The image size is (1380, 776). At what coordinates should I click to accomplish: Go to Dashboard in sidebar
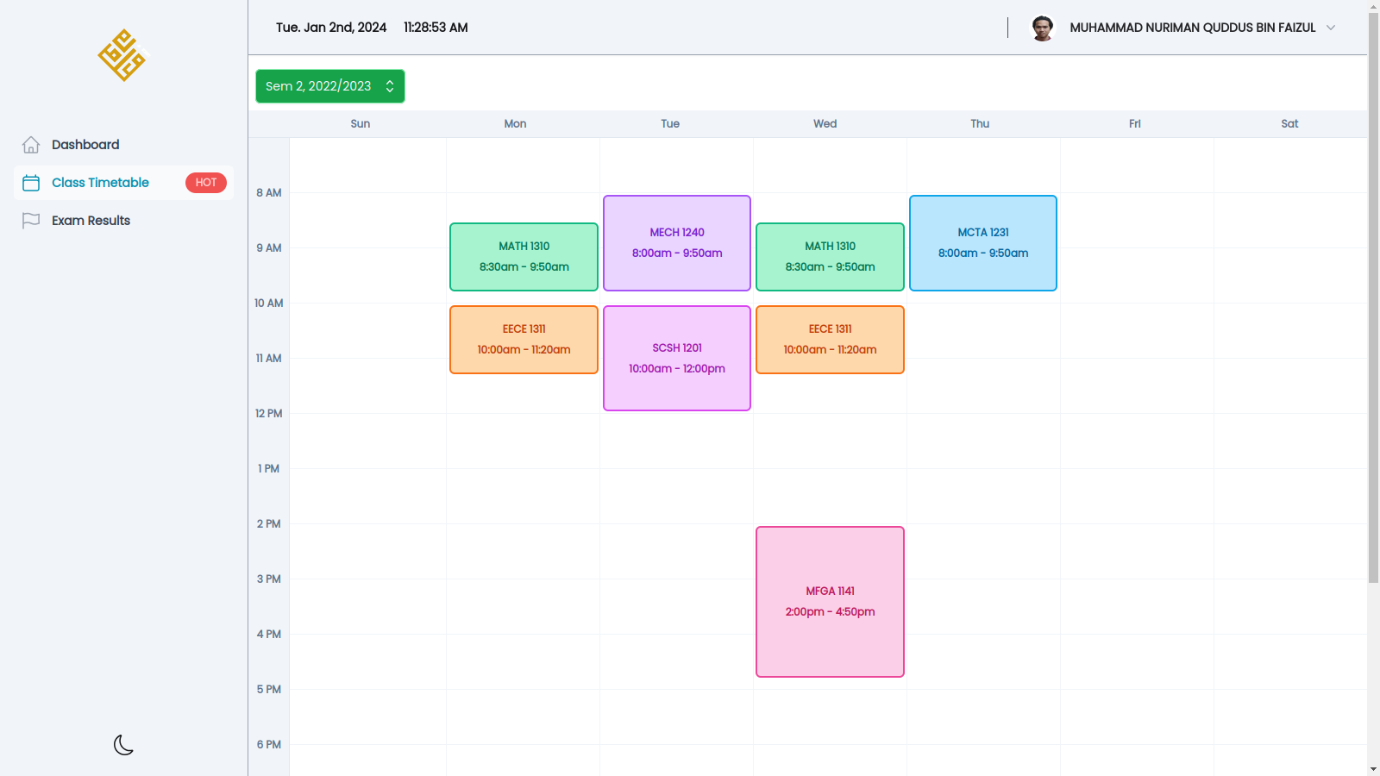[85, 145]
